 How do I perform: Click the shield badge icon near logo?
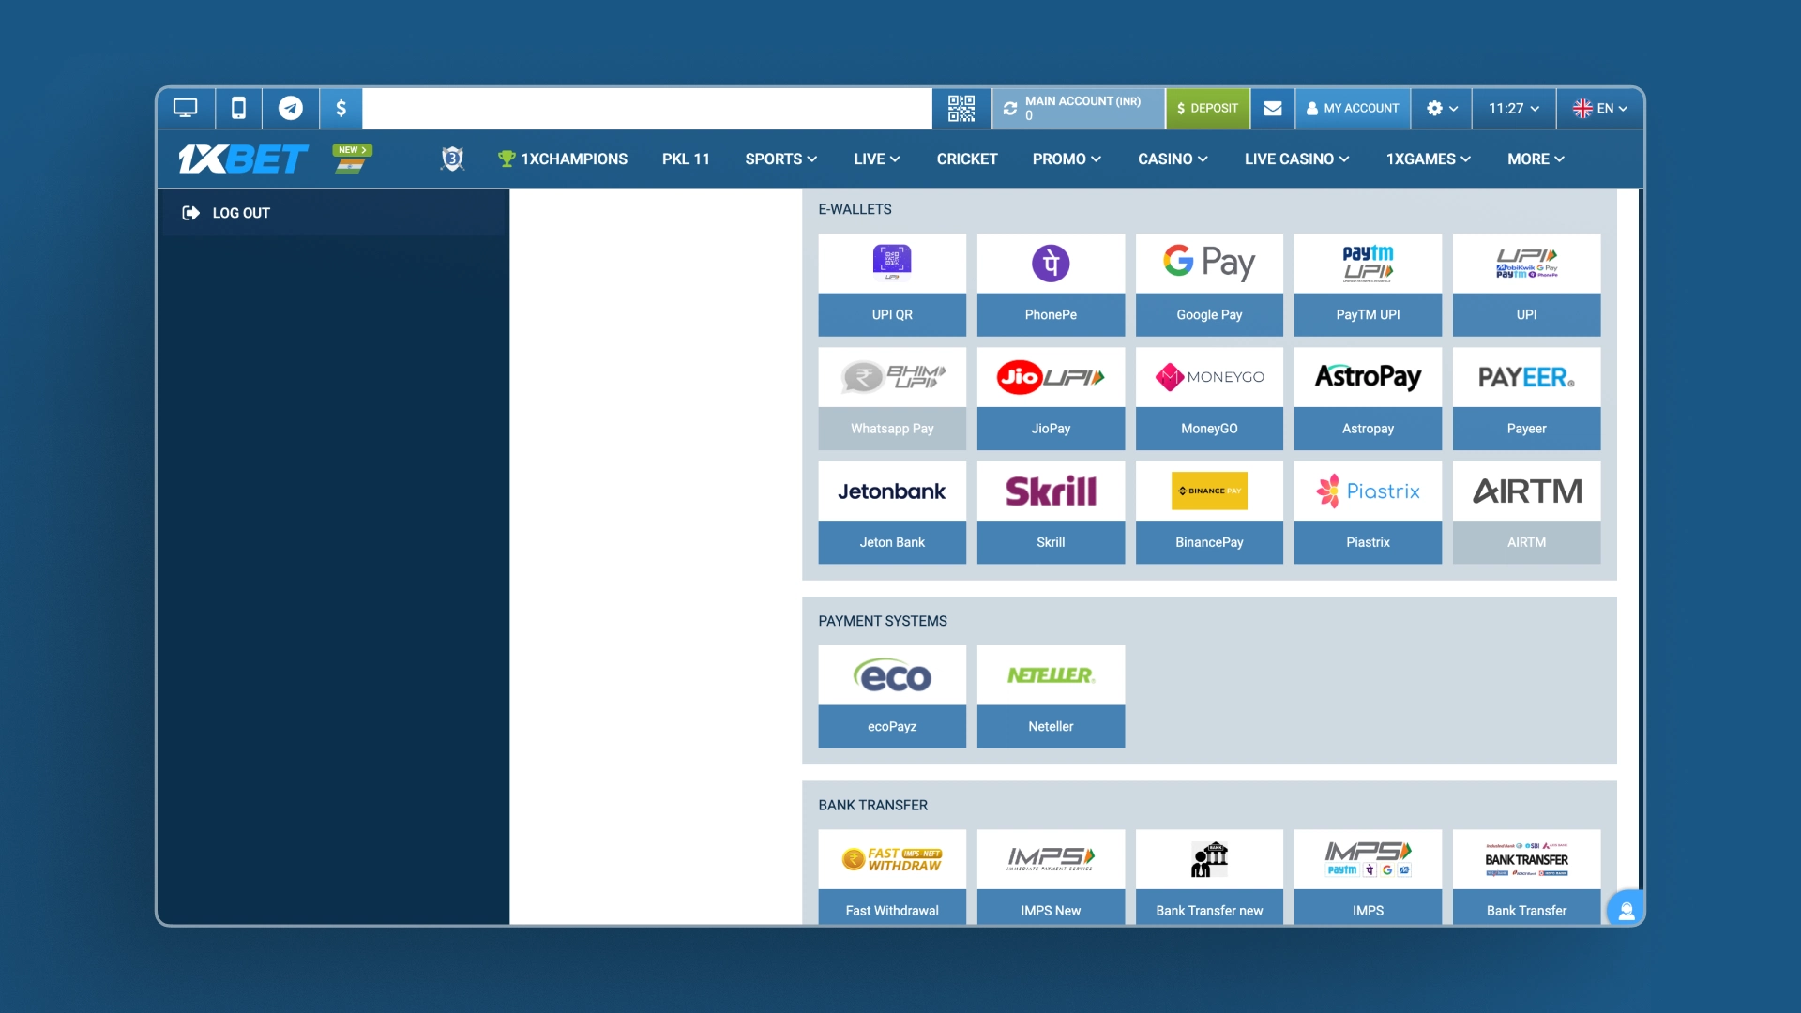[x=453, y=159]
